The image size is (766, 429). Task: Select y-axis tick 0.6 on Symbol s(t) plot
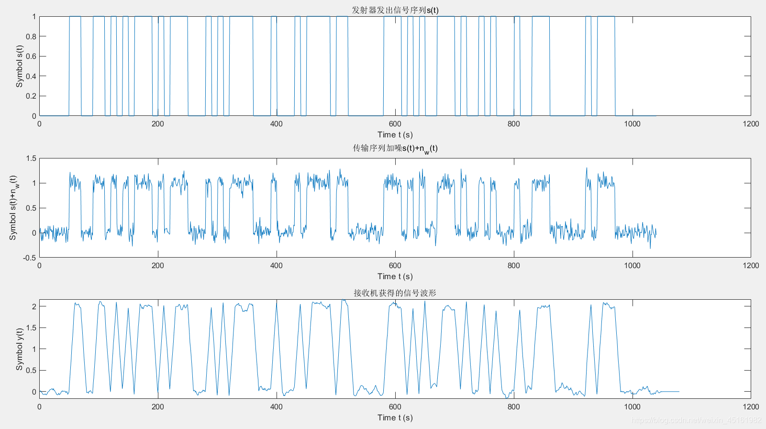[31, 56]
